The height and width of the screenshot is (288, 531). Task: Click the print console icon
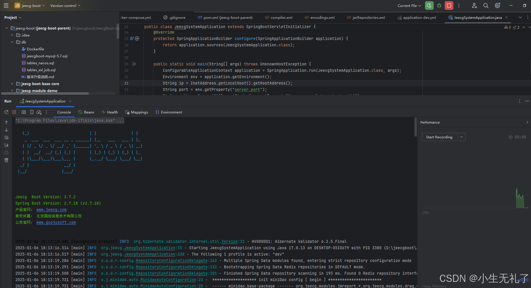coord(6,153)
